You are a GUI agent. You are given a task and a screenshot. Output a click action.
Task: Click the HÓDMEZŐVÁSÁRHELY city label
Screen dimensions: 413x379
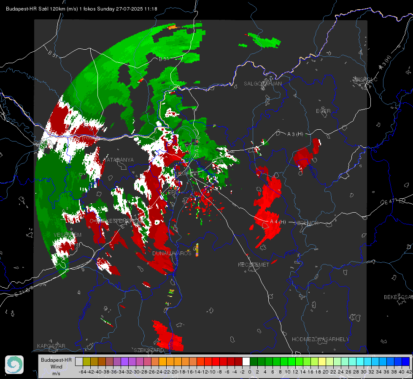[x=320, y=339]
